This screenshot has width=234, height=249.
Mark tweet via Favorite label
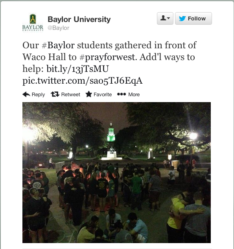103,95
